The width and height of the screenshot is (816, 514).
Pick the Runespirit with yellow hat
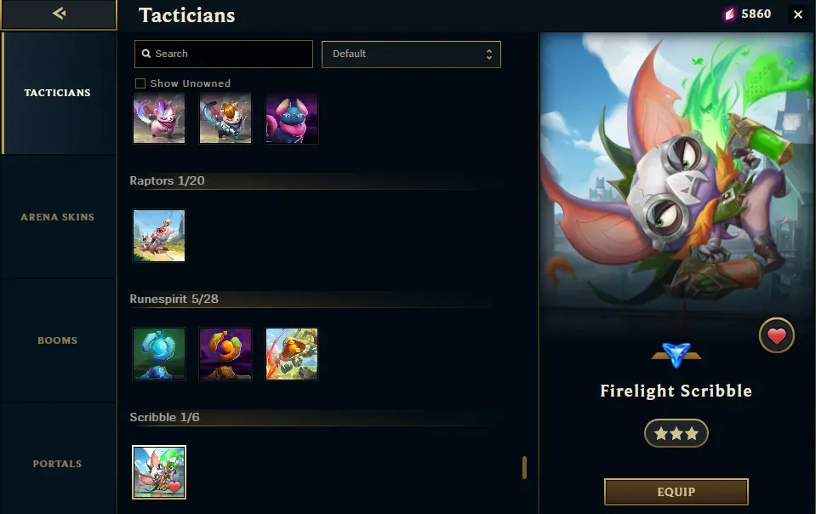coord(292,354)
